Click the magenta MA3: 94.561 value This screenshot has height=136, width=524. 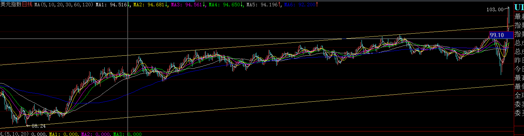[x=187, y=5]
